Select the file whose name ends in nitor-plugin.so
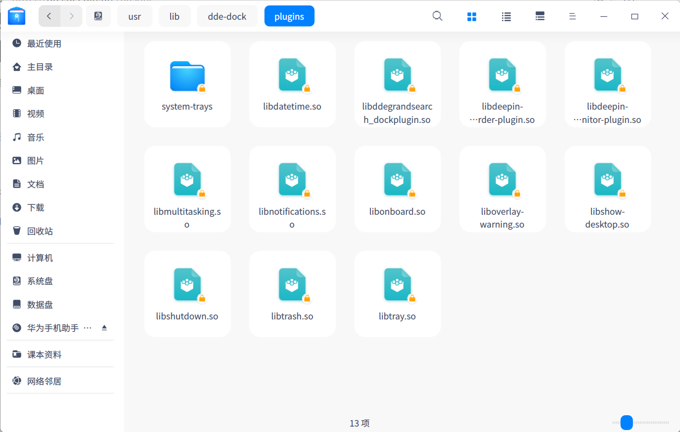This screenshot has width=680, height=432. (x=608, y=75)
